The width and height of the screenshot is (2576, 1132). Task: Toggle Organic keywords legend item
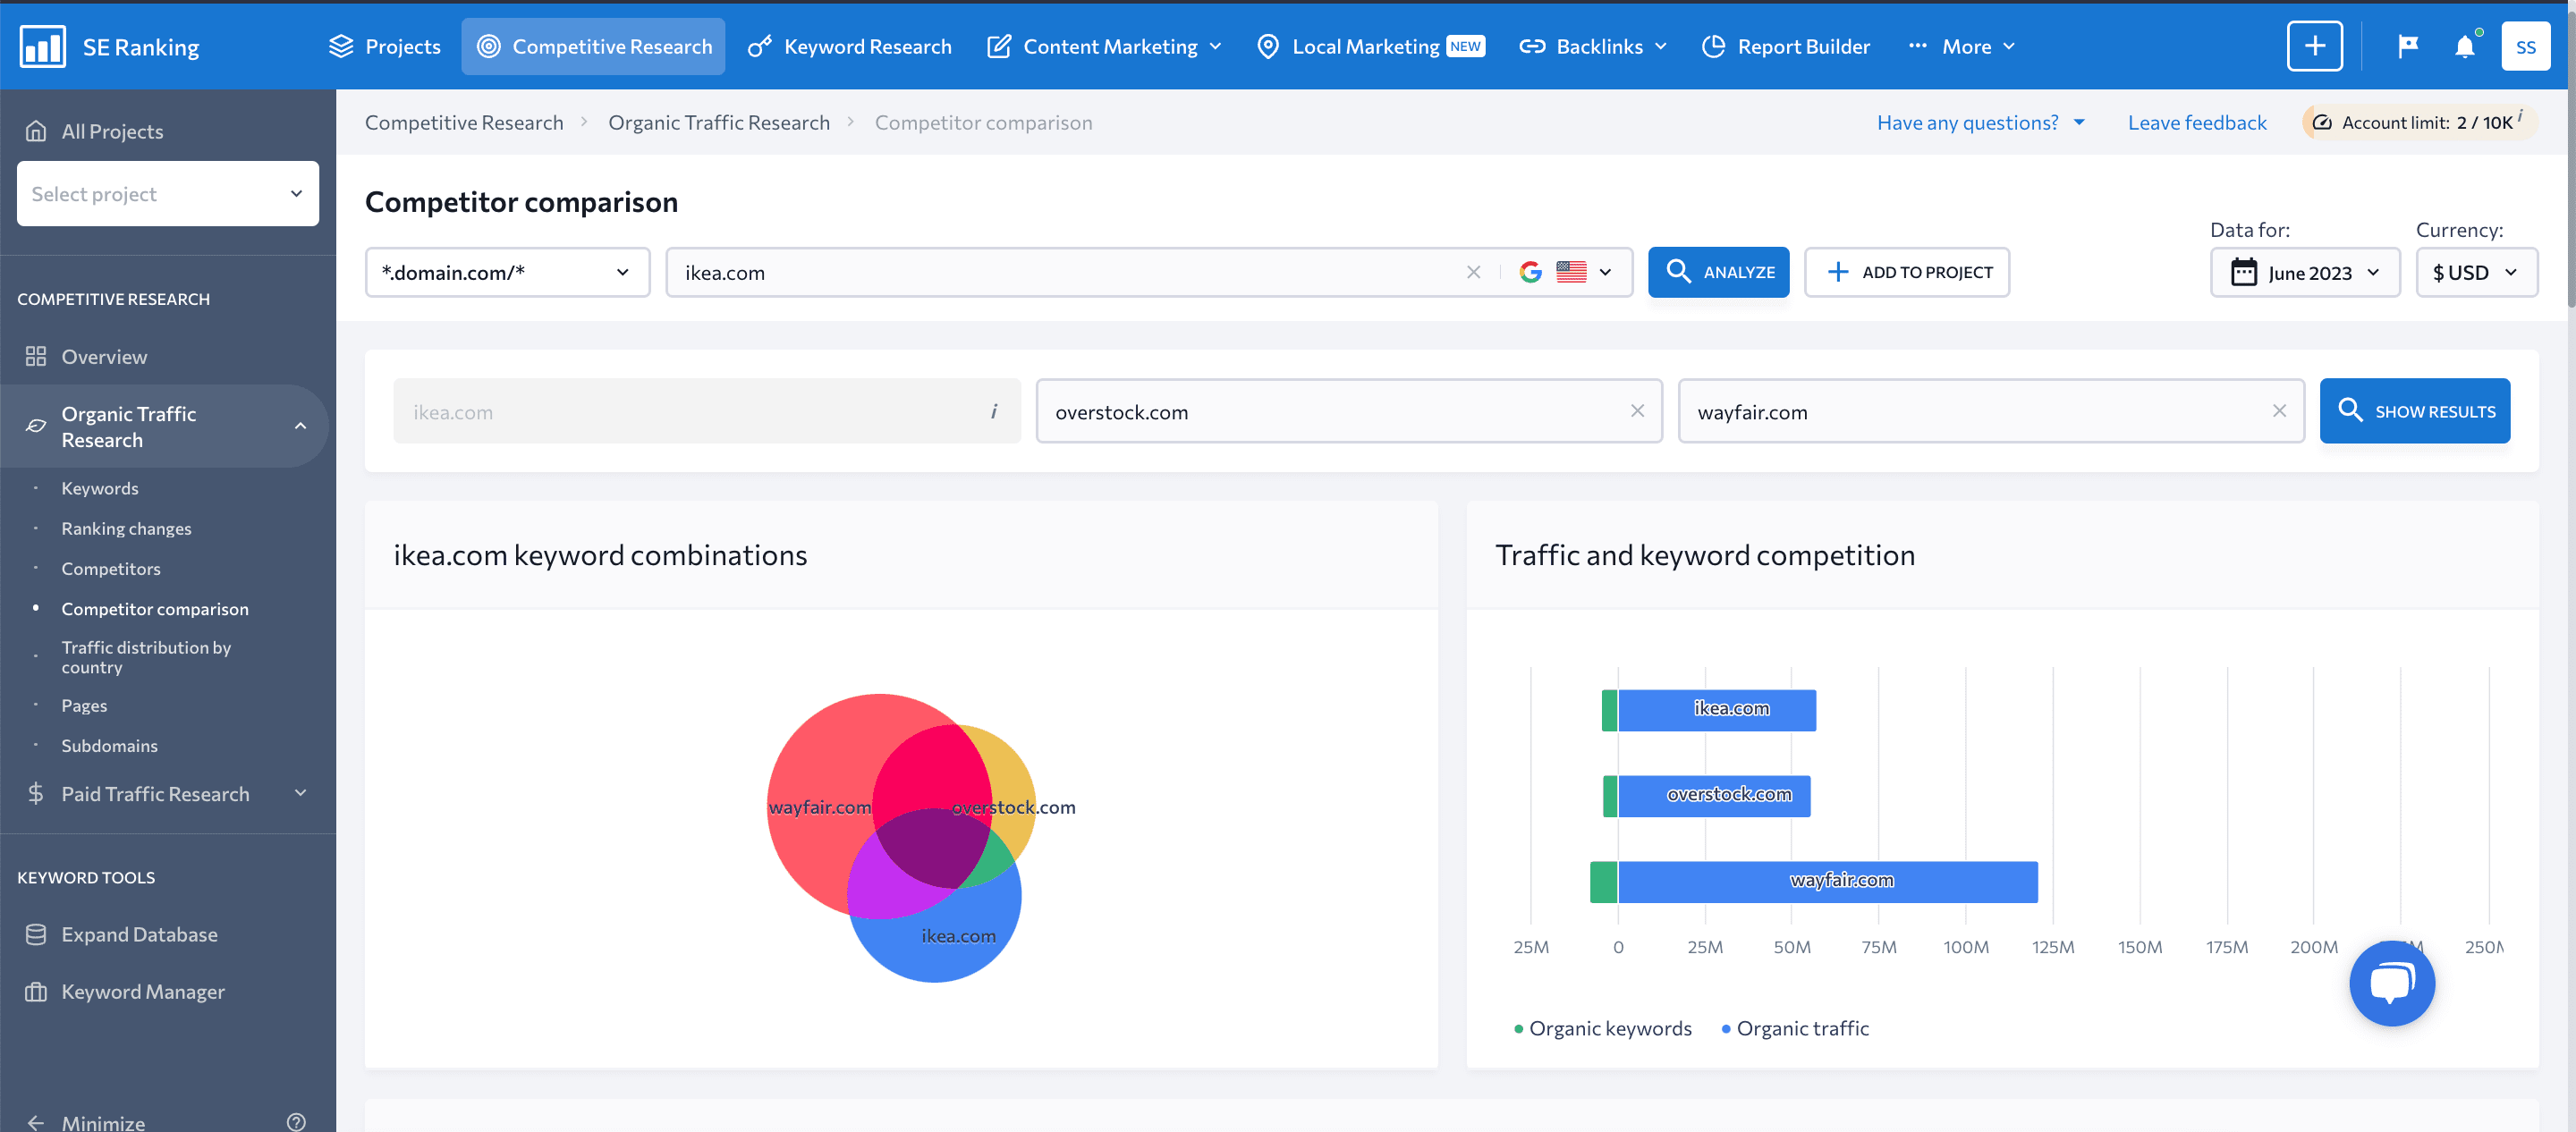tap(1603, 1028)
